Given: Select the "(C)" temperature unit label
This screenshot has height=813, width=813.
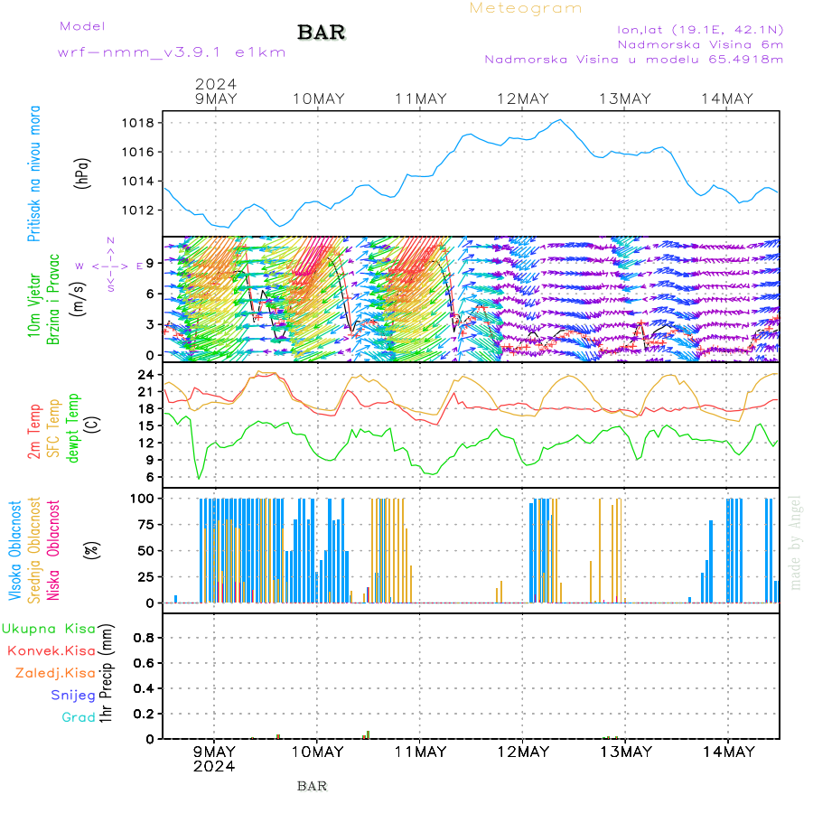Looking at the screenshot, I should 92,425.
